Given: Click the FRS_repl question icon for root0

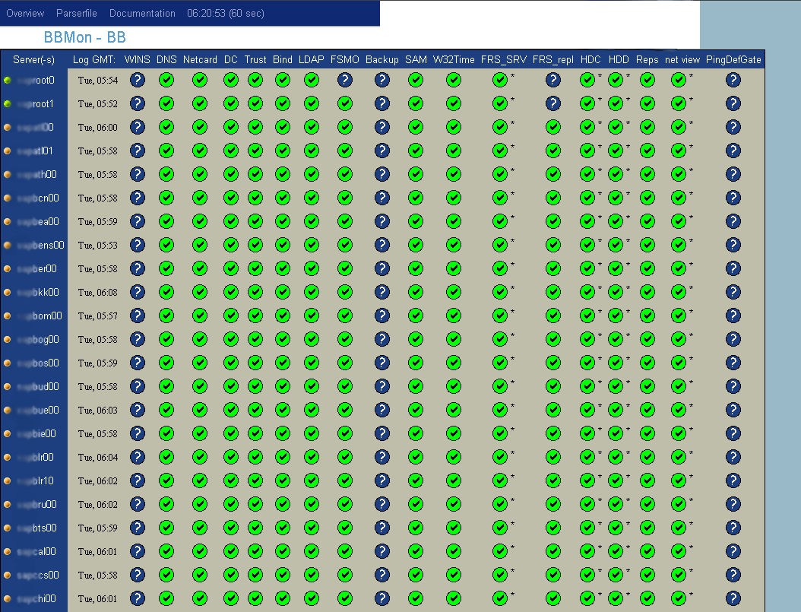Looking at the screenshot, I should (553, 80).
